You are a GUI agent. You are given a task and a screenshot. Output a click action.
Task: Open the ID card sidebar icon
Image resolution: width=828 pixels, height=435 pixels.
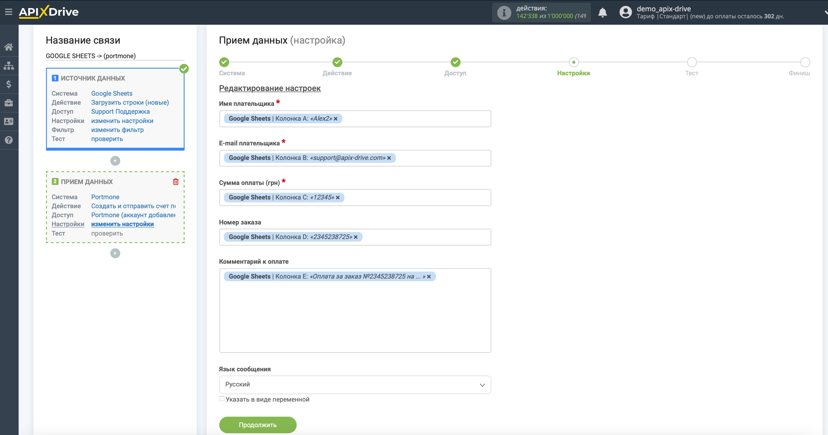[x=9, y=121]
